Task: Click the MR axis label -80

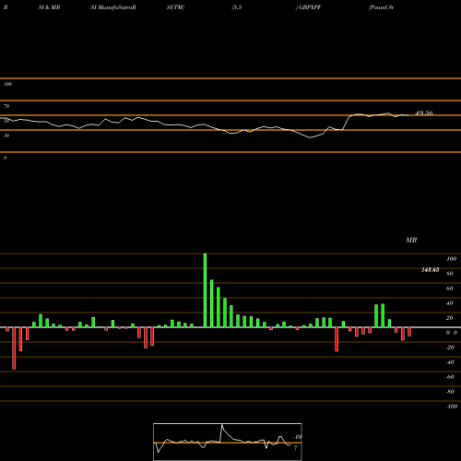Action: [450, 392]
